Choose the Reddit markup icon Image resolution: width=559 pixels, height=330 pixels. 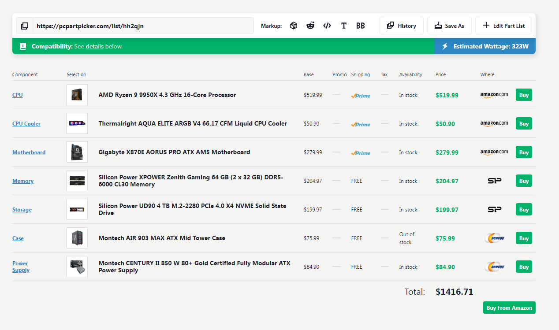point(310,26)
